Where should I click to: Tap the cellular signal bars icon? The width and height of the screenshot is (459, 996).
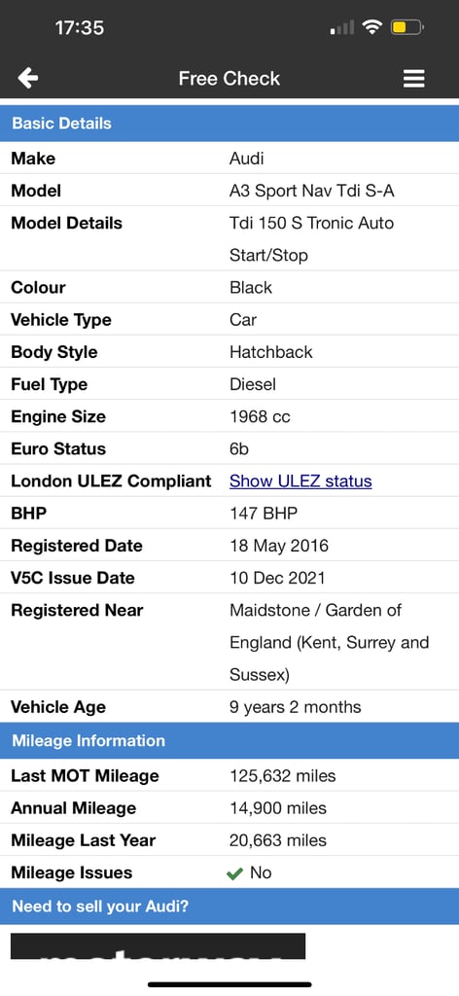343,27
